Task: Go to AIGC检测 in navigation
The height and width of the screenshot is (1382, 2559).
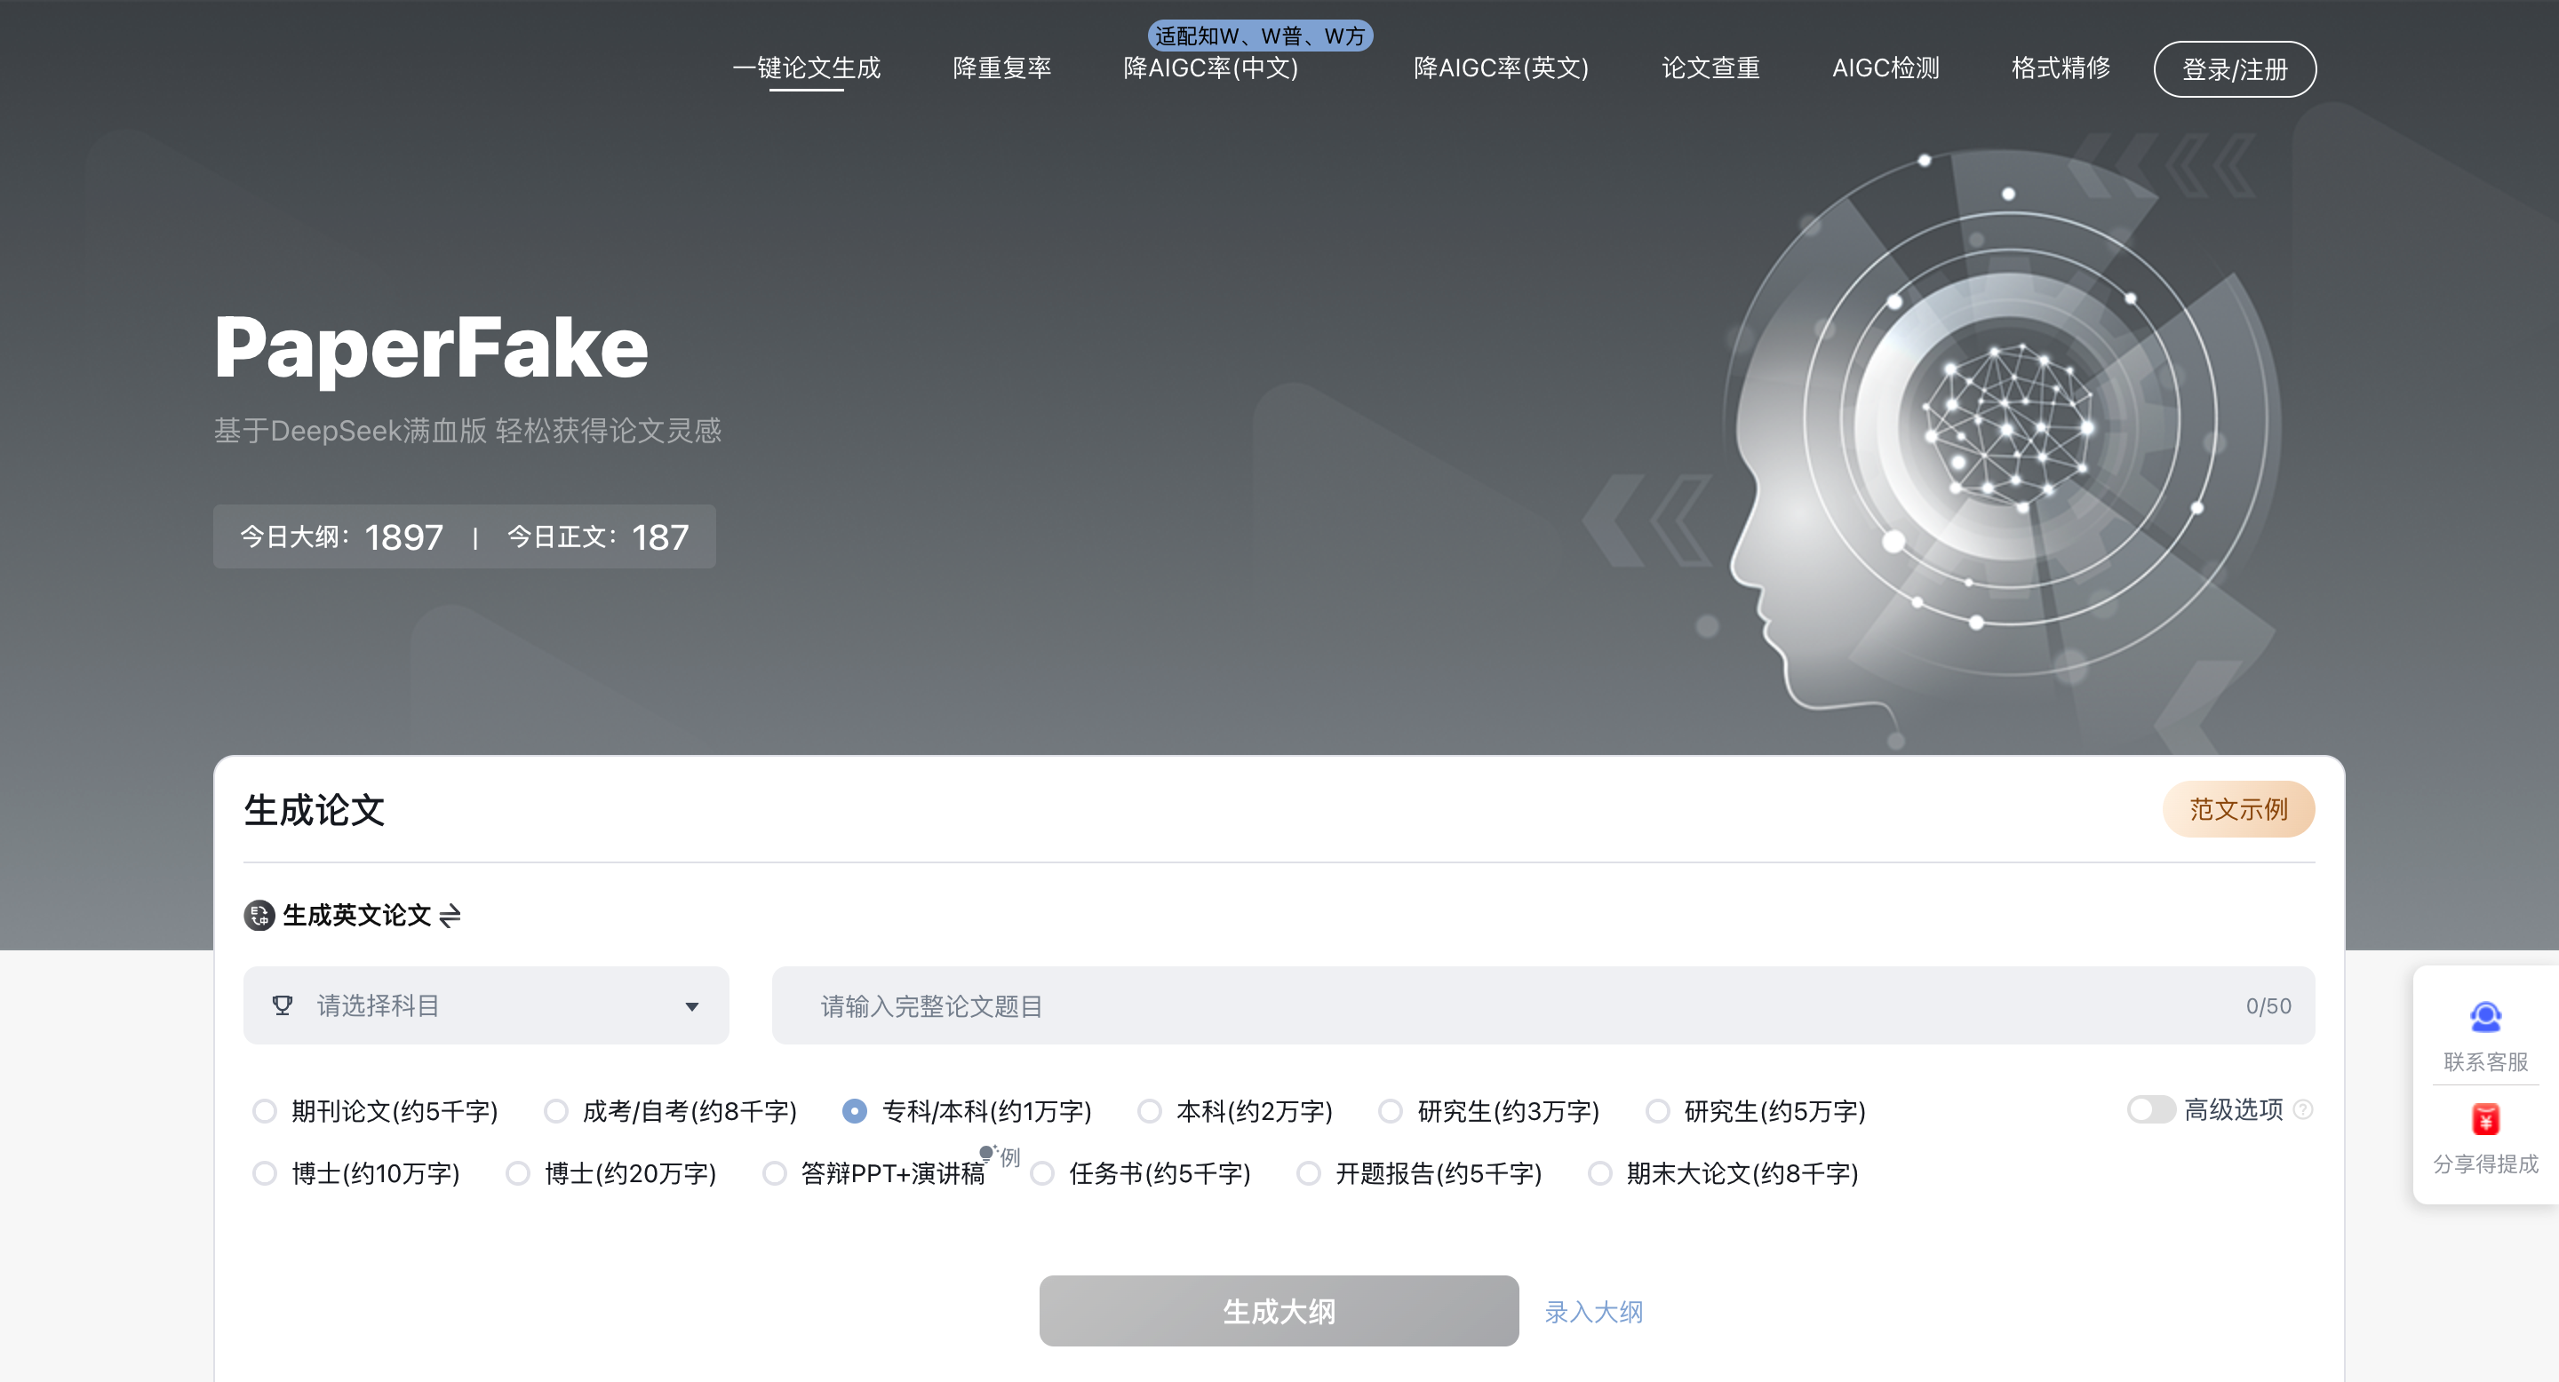Action: (x=1885, y=68)
